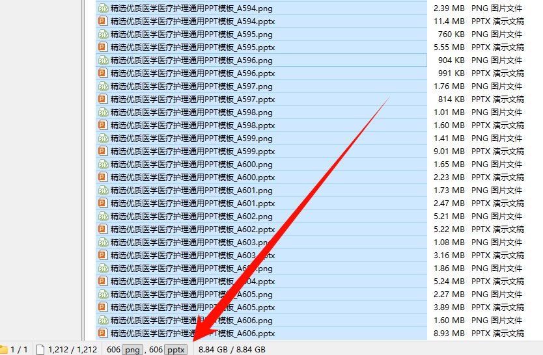Click the 991 KB size cell
This screenshot has height=355, width=543.
pos(451,73)
